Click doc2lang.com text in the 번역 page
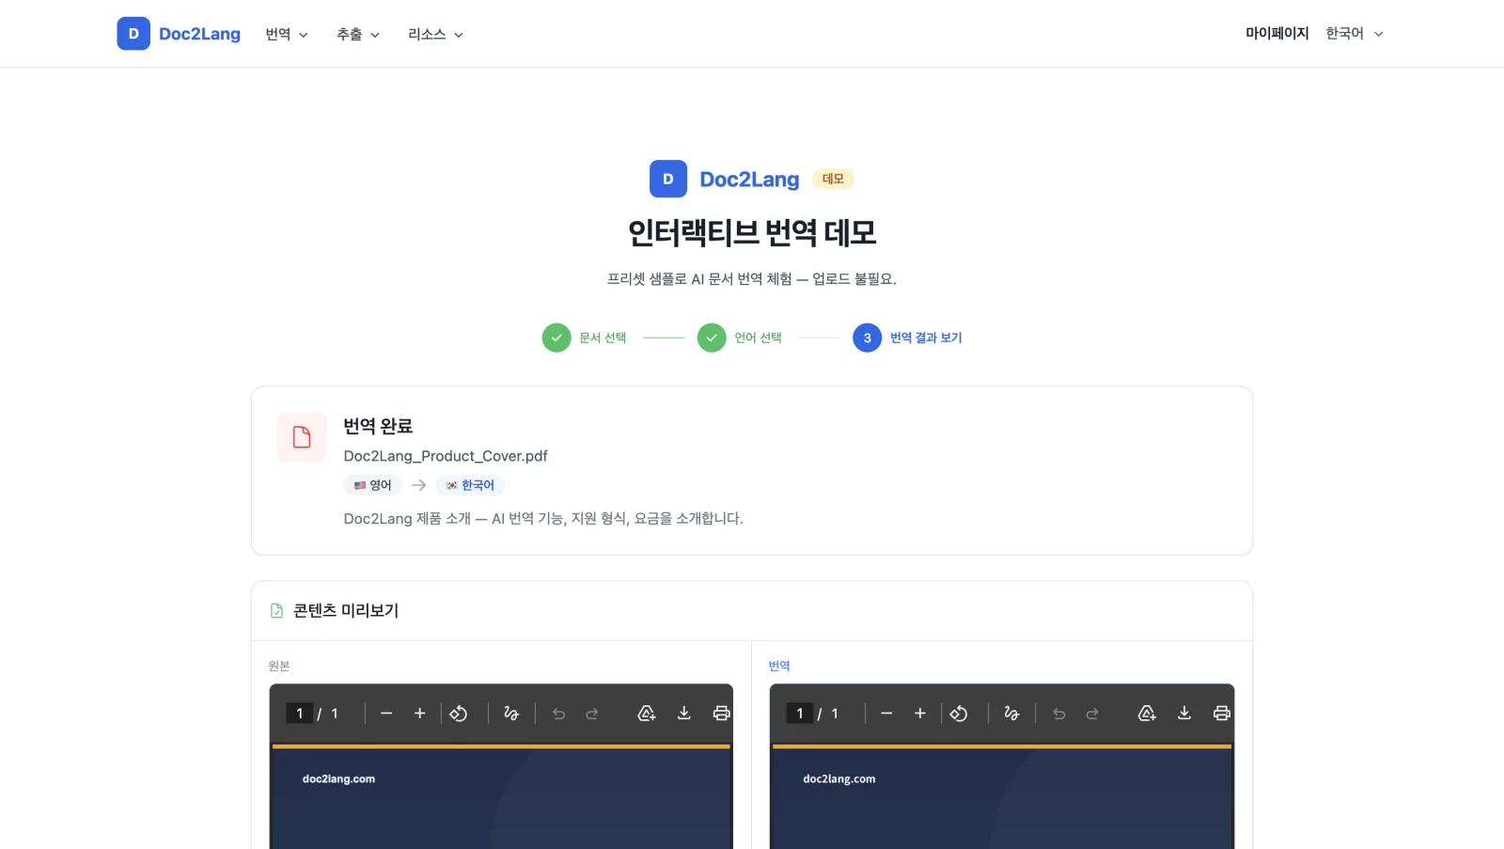The image size is (1504, 849). pyautogui.click(x=839, y=778)
